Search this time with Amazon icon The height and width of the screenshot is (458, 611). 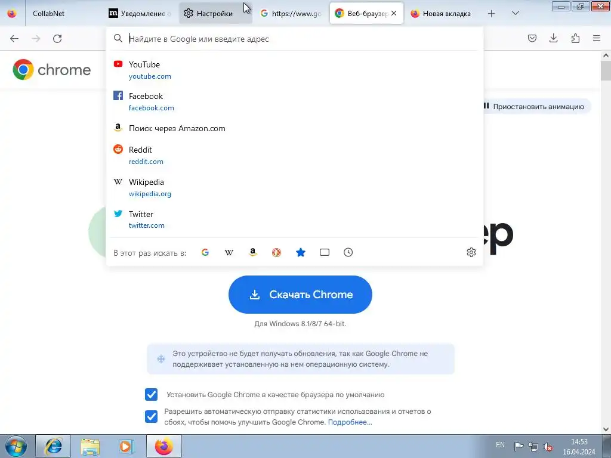click(x=253, y=252)
